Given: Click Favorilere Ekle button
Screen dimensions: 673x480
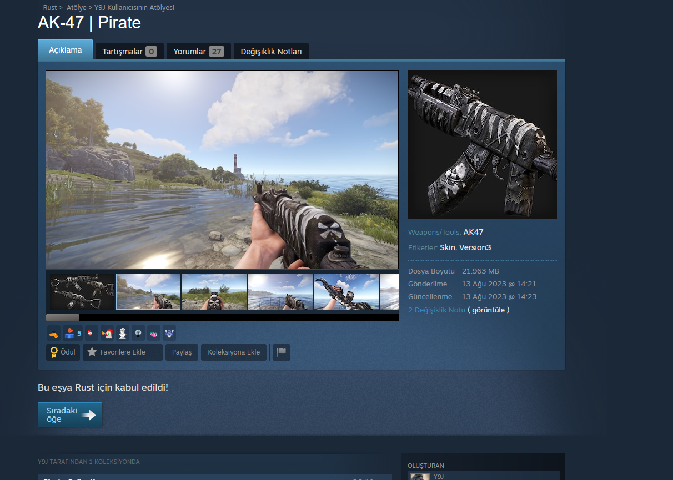Looking at the screenshot, I should click(x=123, y=352).
